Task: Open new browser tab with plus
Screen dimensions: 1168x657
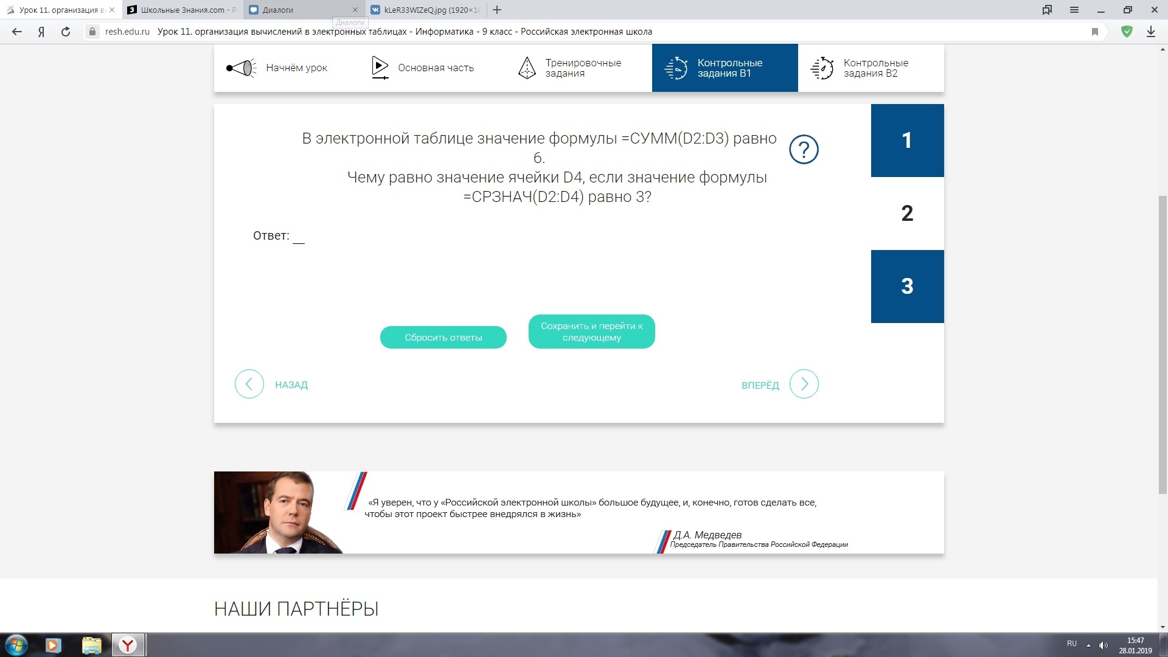Action: 497,10
